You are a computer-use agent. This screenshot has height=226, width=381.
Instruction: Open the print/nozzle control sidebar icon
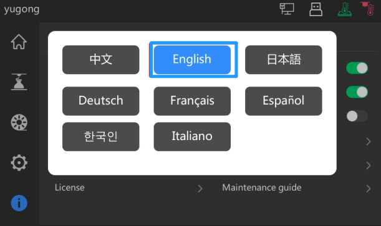pyautogui.click(x=19, y=82)
